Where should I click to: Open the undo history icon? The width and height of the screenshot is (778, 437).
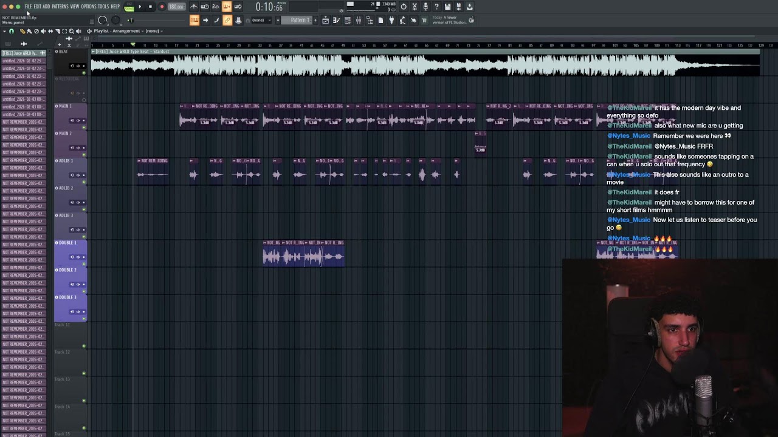[404, 7]
